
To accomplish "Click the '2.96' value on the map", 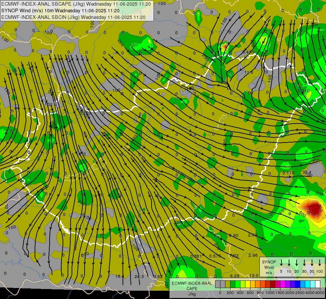I will point(253,255).
